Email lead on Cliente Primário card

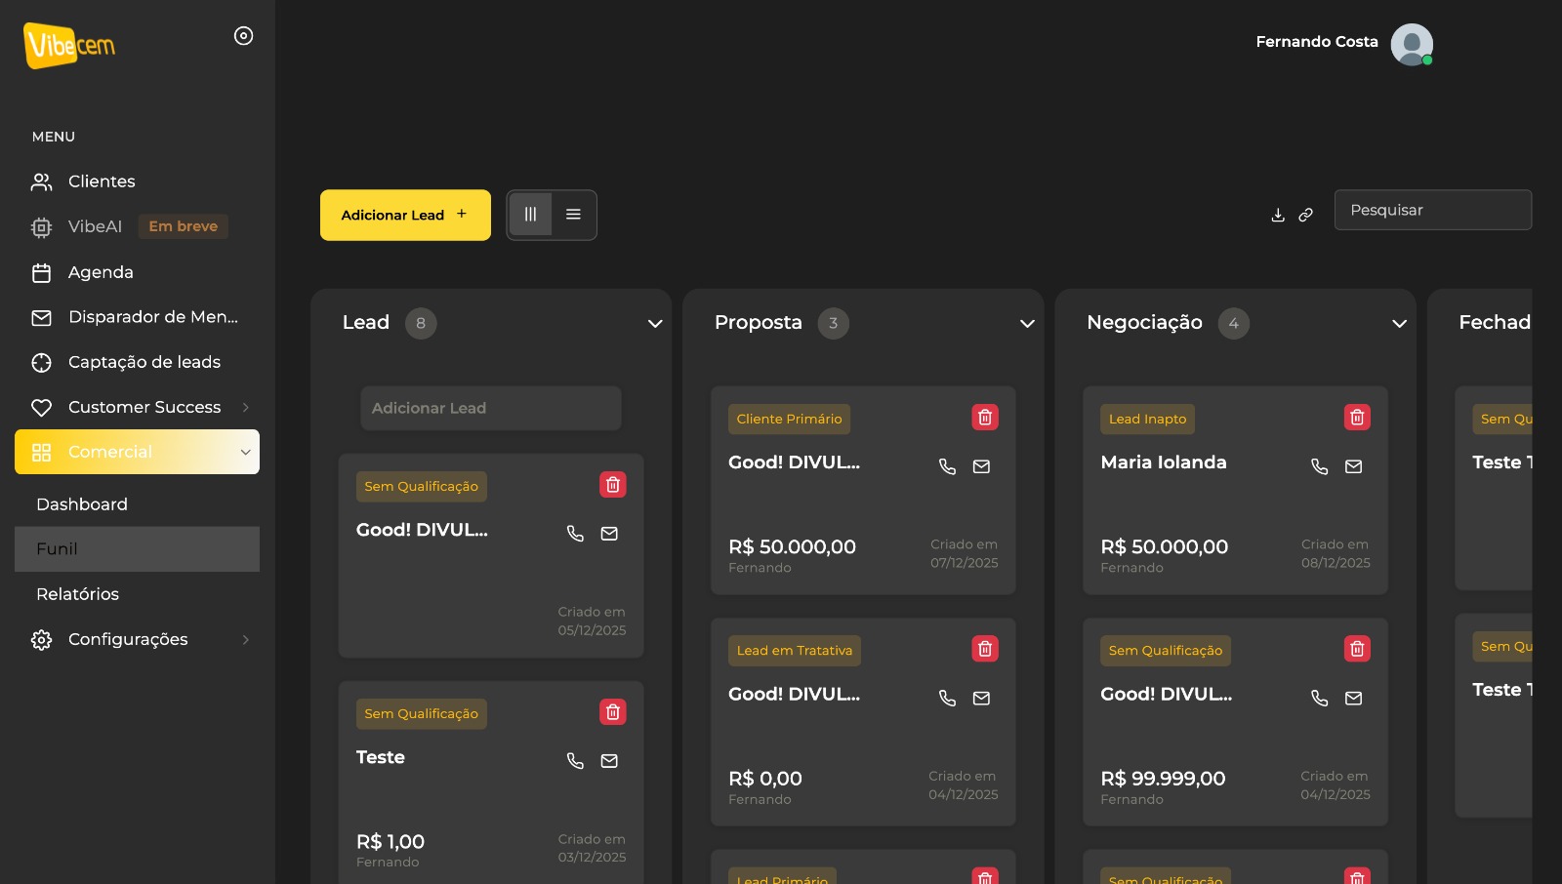point(981,466)
